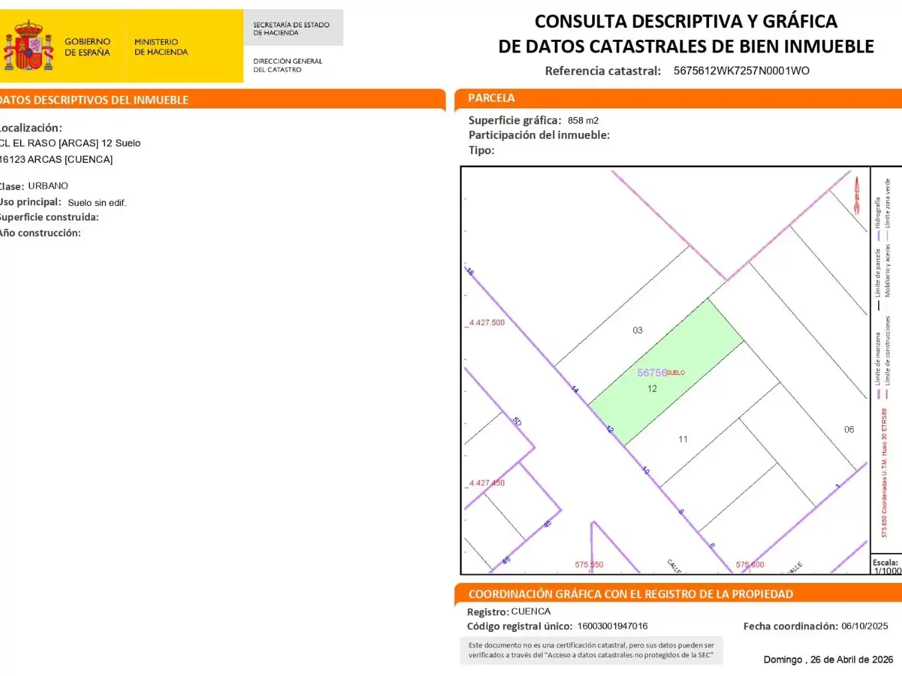Click the 'Suelo sin edif.' value
The width and height of the screenshot is (902, 676).
pyautogui.click(x=97, y=203)
